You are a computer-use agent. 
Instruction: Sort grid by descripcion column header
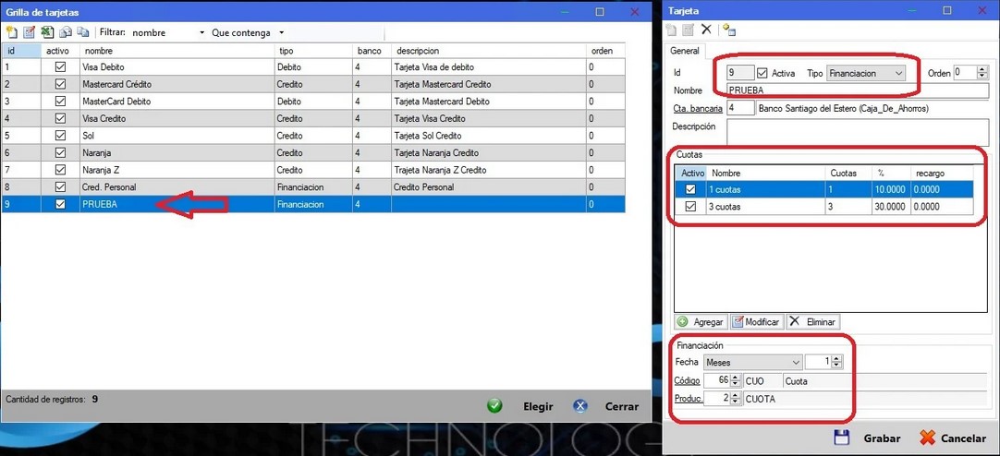point(489,51)
